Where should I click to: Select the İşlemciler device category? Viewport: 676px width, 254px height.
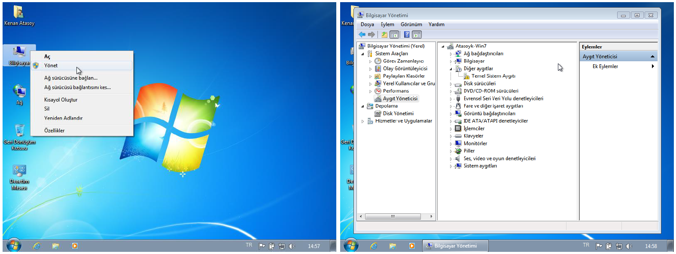pos(474,128)
